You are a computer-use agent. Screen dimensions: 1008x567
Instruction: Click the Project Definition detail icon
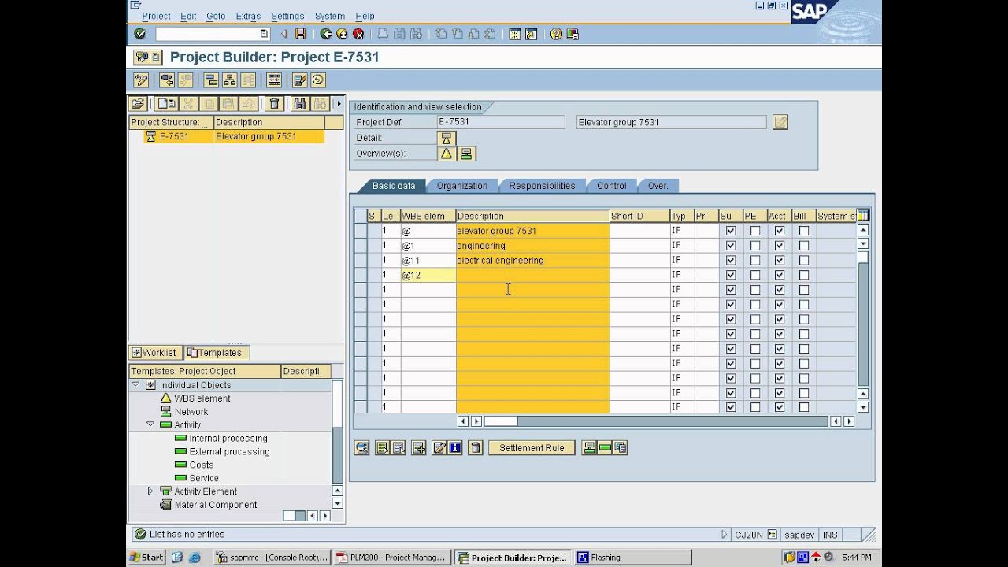(447, 138)
